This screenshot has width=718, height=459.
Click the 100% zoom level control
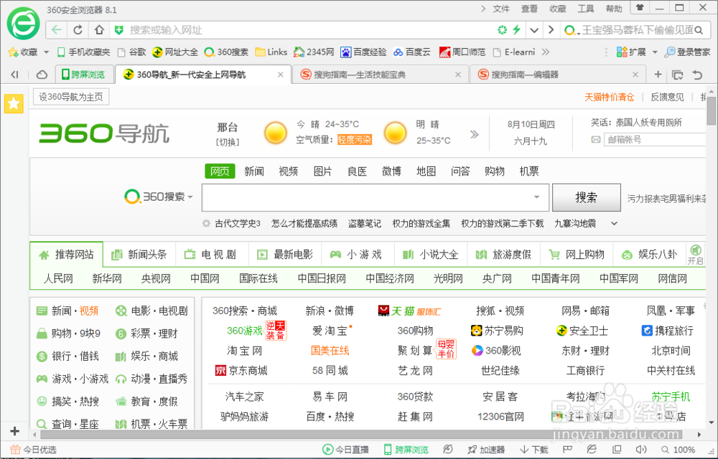679,450
